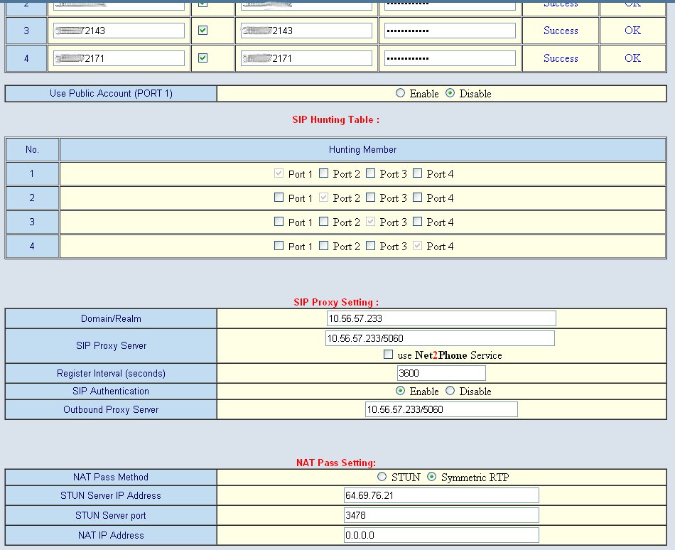Check Port 2 in hunting row 3
675x550 pixels.
(x=324, y=222)
